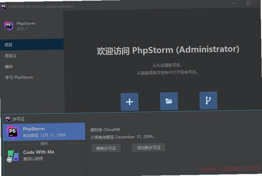262x176 pixels.
Task: Click the 激活以启用 text under Code With Me
Action: pyautogui.click(x=33, y=159)
